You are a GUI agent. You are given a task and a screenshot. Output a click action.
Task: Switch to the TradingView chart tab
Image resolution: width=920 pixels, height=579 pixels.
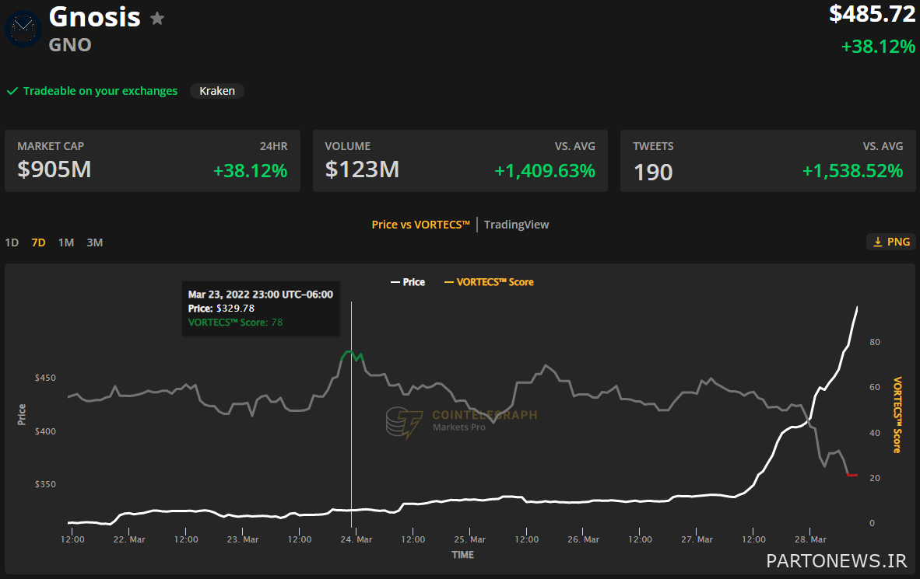(x=516, y=225)
